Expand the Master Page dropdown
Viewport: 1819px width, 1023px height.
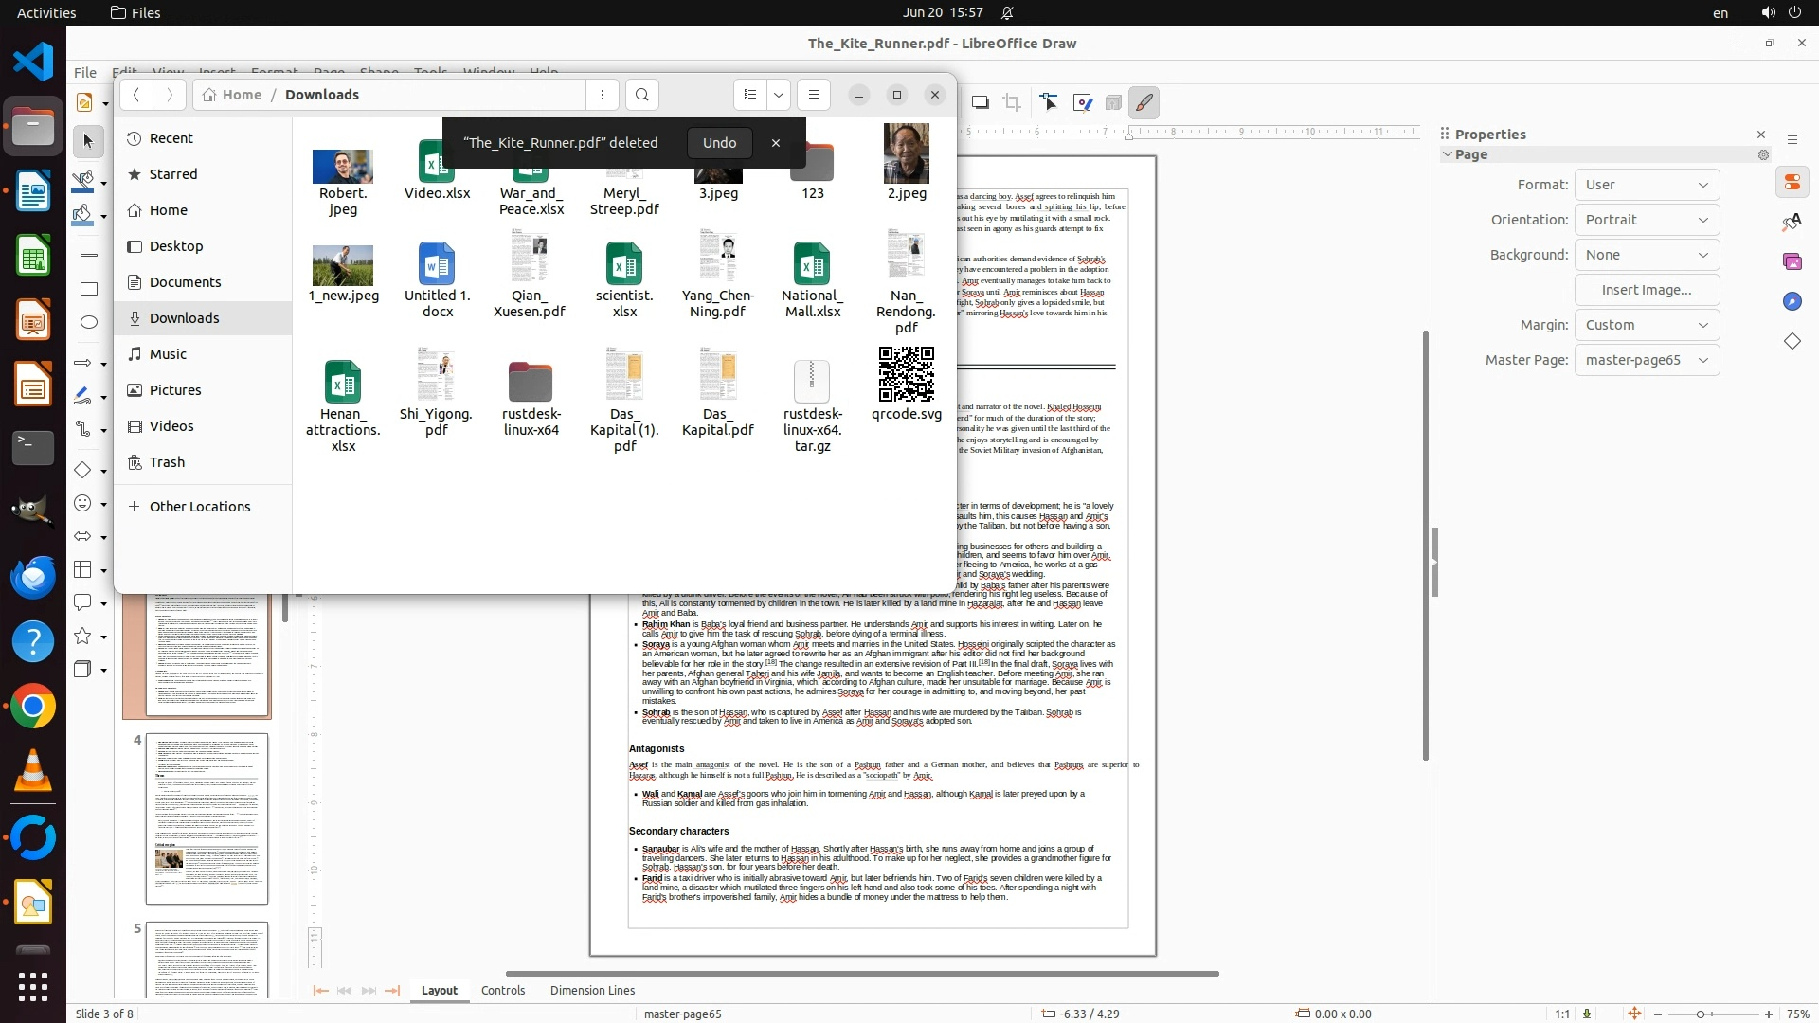[1647, 360]
